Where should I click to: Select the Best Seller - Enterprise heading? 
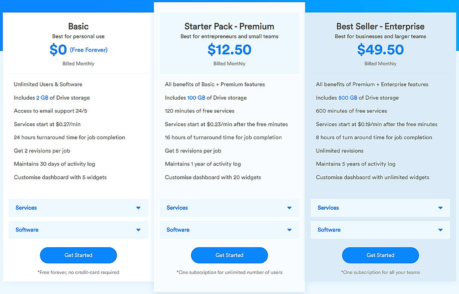click(380, 27)
